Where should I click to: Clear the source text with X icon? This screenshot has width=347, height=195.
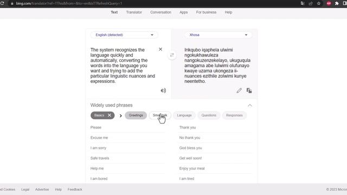(x=160, y=49)
